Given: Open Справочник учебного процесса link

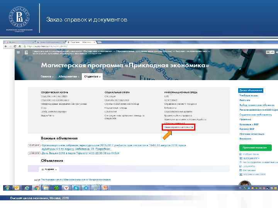Looking at the screenshot, I should coord(180,104).
